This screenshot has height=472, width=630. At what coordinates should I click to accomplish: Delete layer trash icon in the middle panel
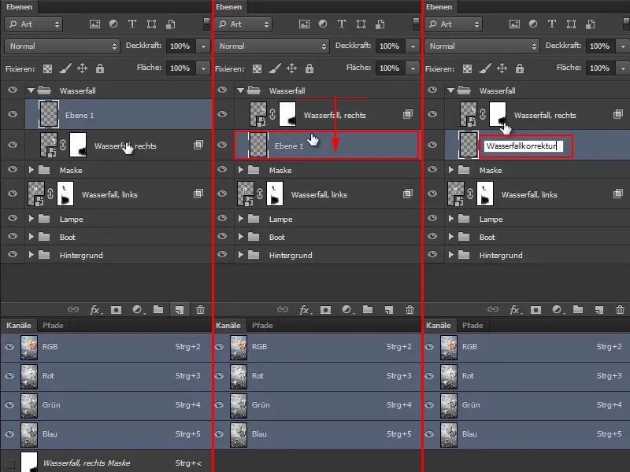pyautogui.click(x=409, y=309)
